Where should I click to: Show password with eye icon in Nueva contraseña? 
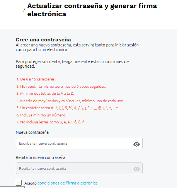pyautogui.click(x=136, y=144)
